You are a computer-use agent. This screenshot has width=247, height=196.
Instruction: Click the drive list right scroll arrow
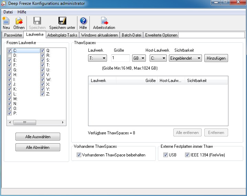[63, 122]
